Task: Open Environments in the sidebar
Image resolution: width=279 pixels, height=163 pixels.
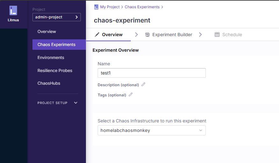Action: (51, 57)
